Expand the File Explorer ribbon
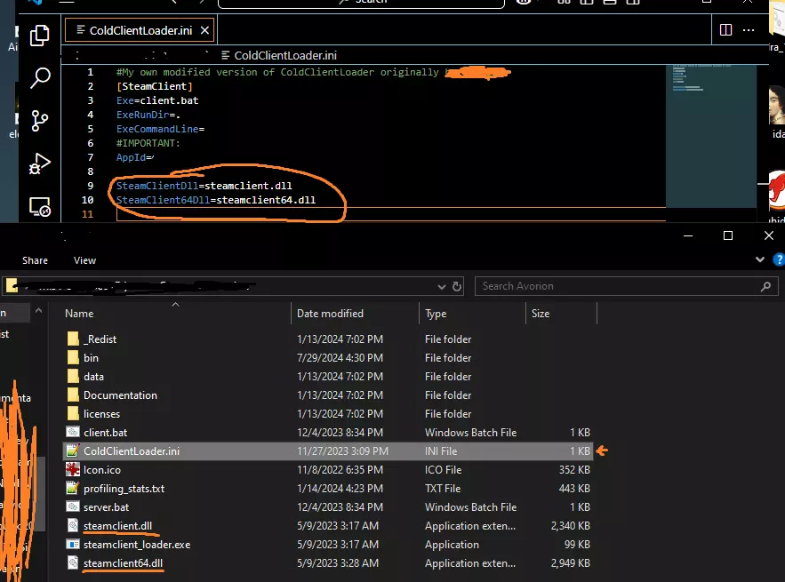Viewport: 785px width, 582px height. pos(760,259)
